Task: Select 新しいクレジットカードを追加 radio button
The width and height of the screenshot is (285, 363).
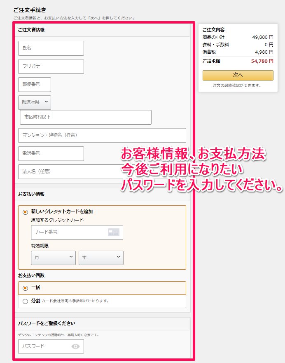Action: 25,212
